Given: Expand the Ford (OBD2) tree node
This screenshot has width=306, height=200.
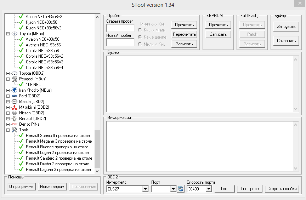Looking at the screenshot, I should [8, 96].
